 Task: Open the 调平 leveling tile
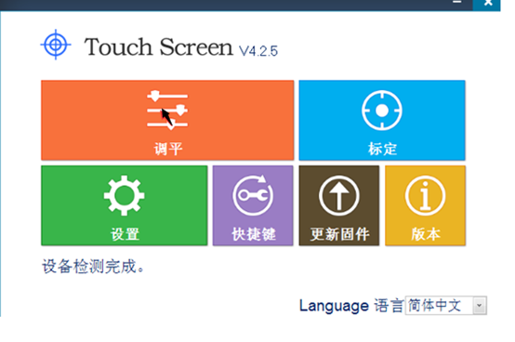click(x=167, y=120)
